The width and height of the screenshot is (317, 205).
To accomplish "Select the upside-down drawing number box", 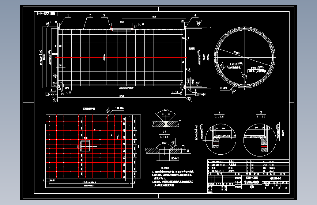I will pos(46,14).
